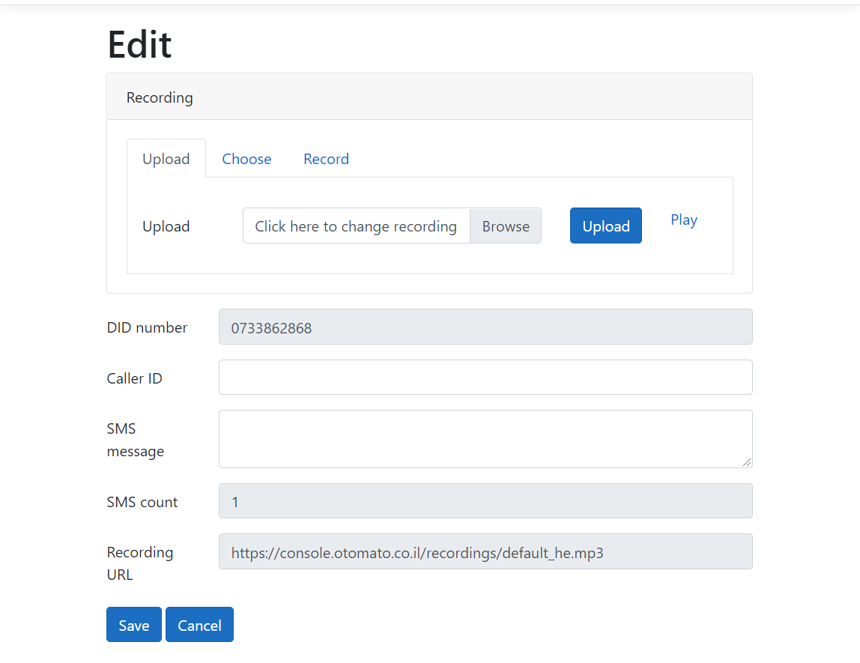Save the edited settings
The width and height of the screenshot is (860, 663).
133,625
